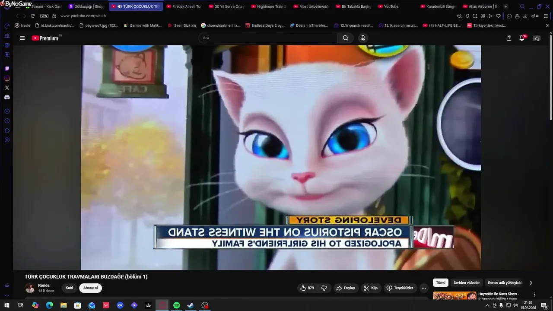Open more actions (three dots) under the video
Image resolution: width=553 pixels, height=311 pixels.
[x=424, y=288]
